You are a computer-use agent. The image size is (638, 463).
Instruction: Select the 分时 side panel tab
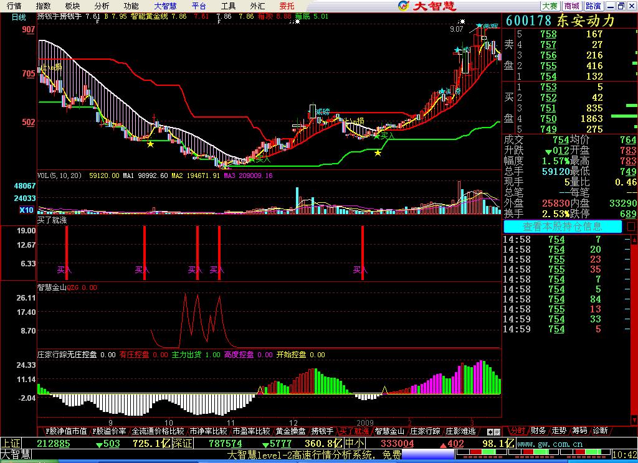coord(518,431)
